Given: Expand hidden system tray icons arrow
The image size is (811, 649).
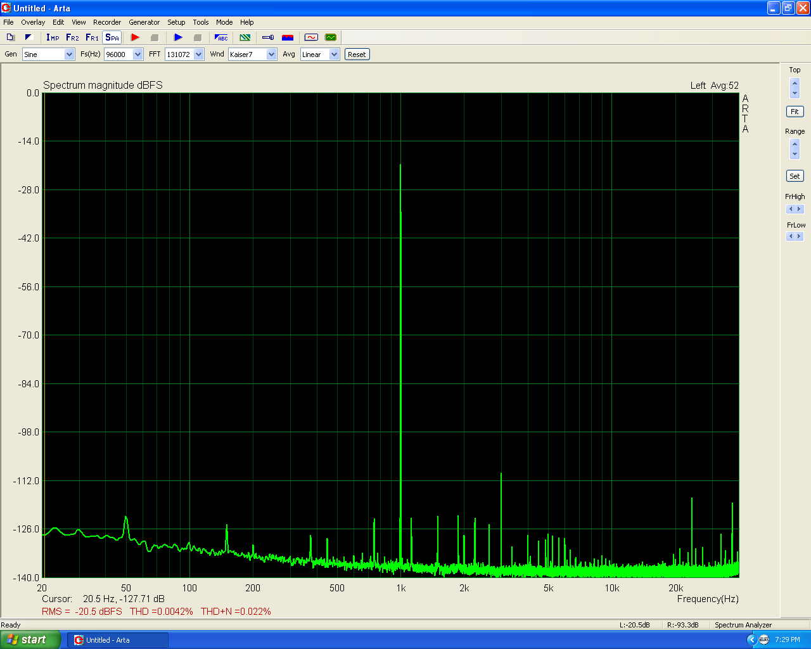Looking at the screenshot, I should pyautogui.click(x=752, y=640).
